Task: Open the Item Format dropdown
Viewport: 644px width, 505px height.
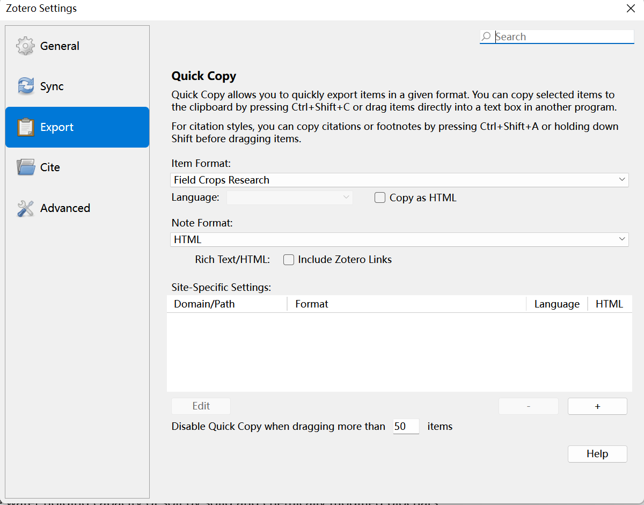Action: (x=399, y=180)
